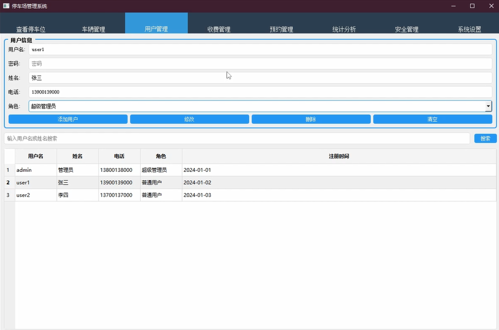
Task: Minimize the 停车场管理系统 window
Action: click(454, 6)
